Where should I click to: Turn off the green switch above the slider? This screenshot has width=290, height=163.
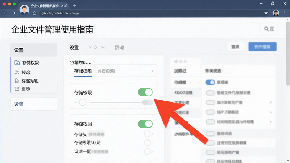pos(145,92)
